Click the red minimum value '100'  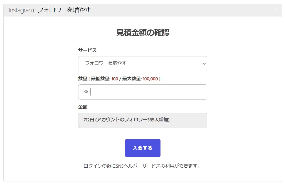pyautogui.click(x=115, y=79)
